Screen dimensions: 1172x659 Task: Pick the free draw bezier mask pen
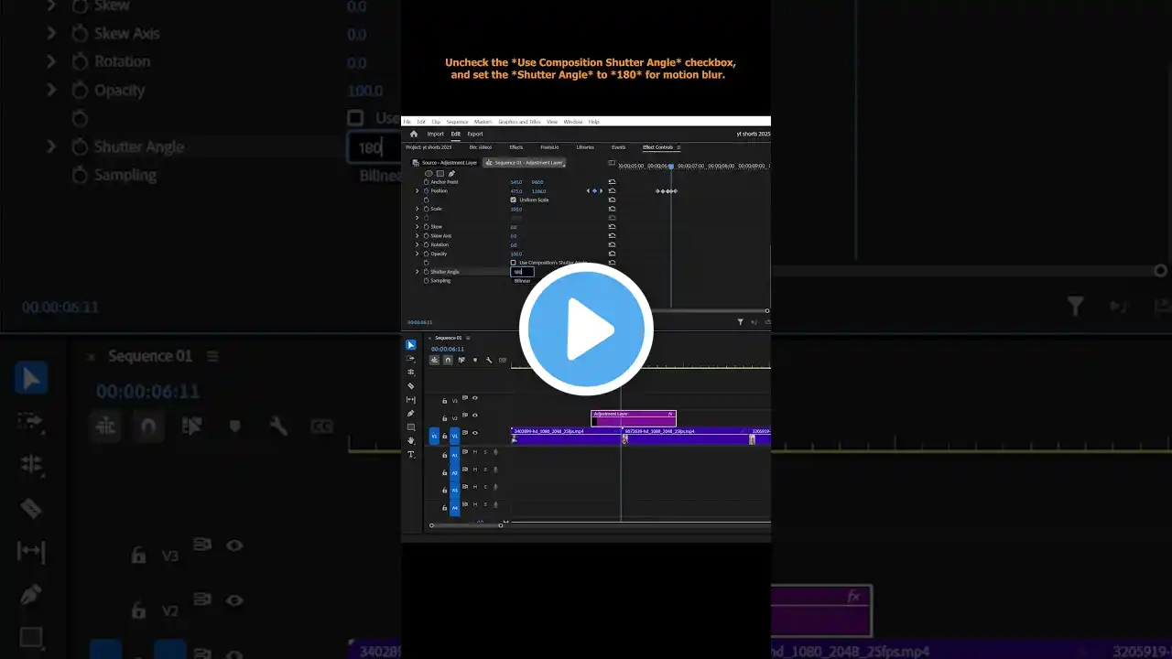click(x=451, y=173)
